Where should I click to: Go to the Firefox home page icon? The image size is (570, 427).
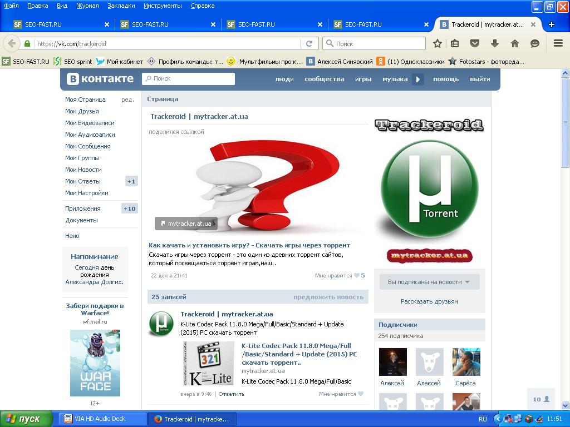(515, 43)
